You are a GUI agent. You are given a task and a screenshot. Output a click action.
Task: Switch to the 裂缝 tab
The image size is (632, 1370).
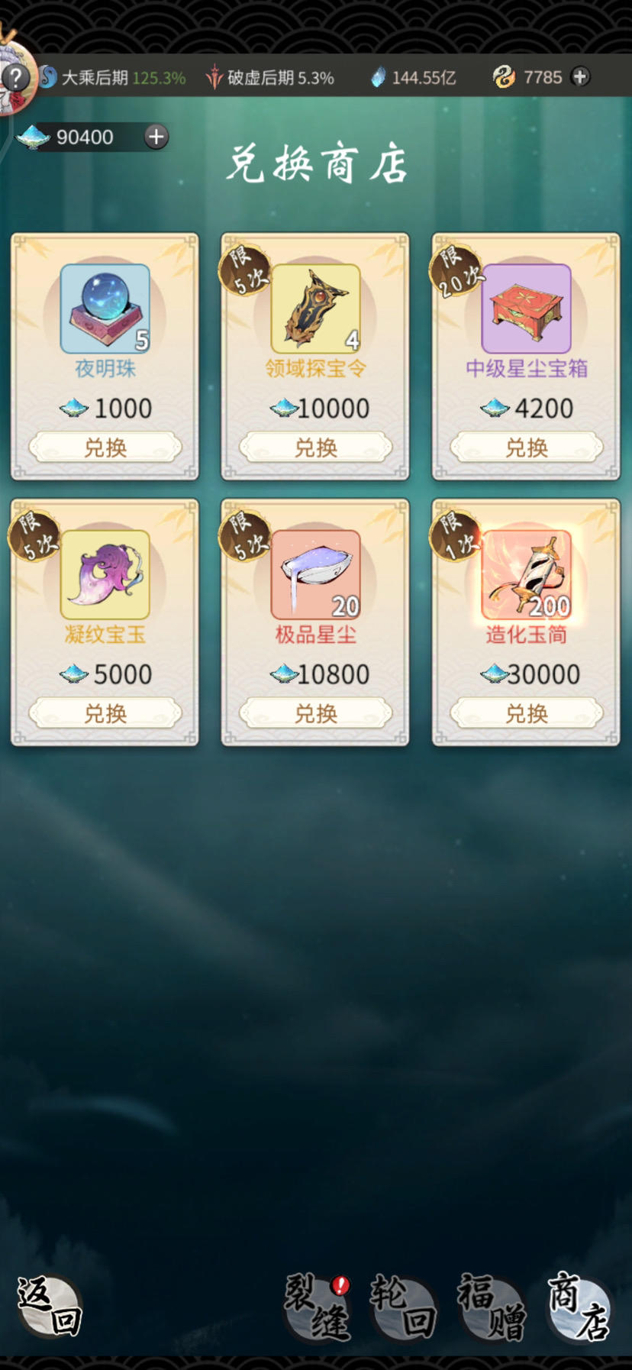pos(317,1307)
